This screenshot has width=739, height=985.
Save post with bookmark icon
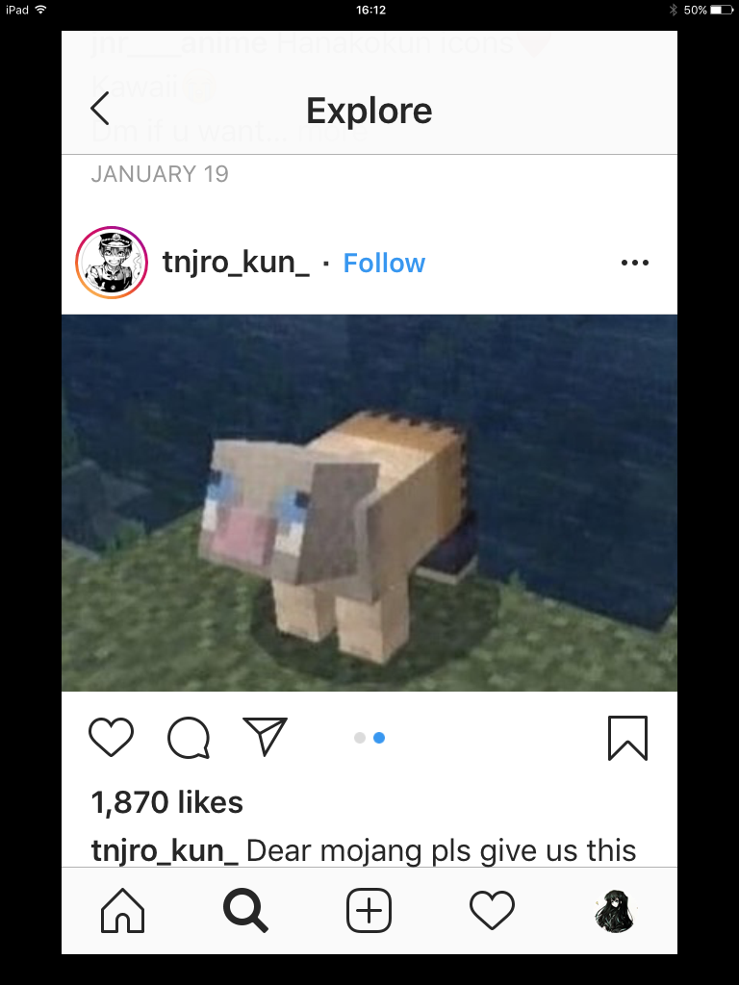[627, 738]
